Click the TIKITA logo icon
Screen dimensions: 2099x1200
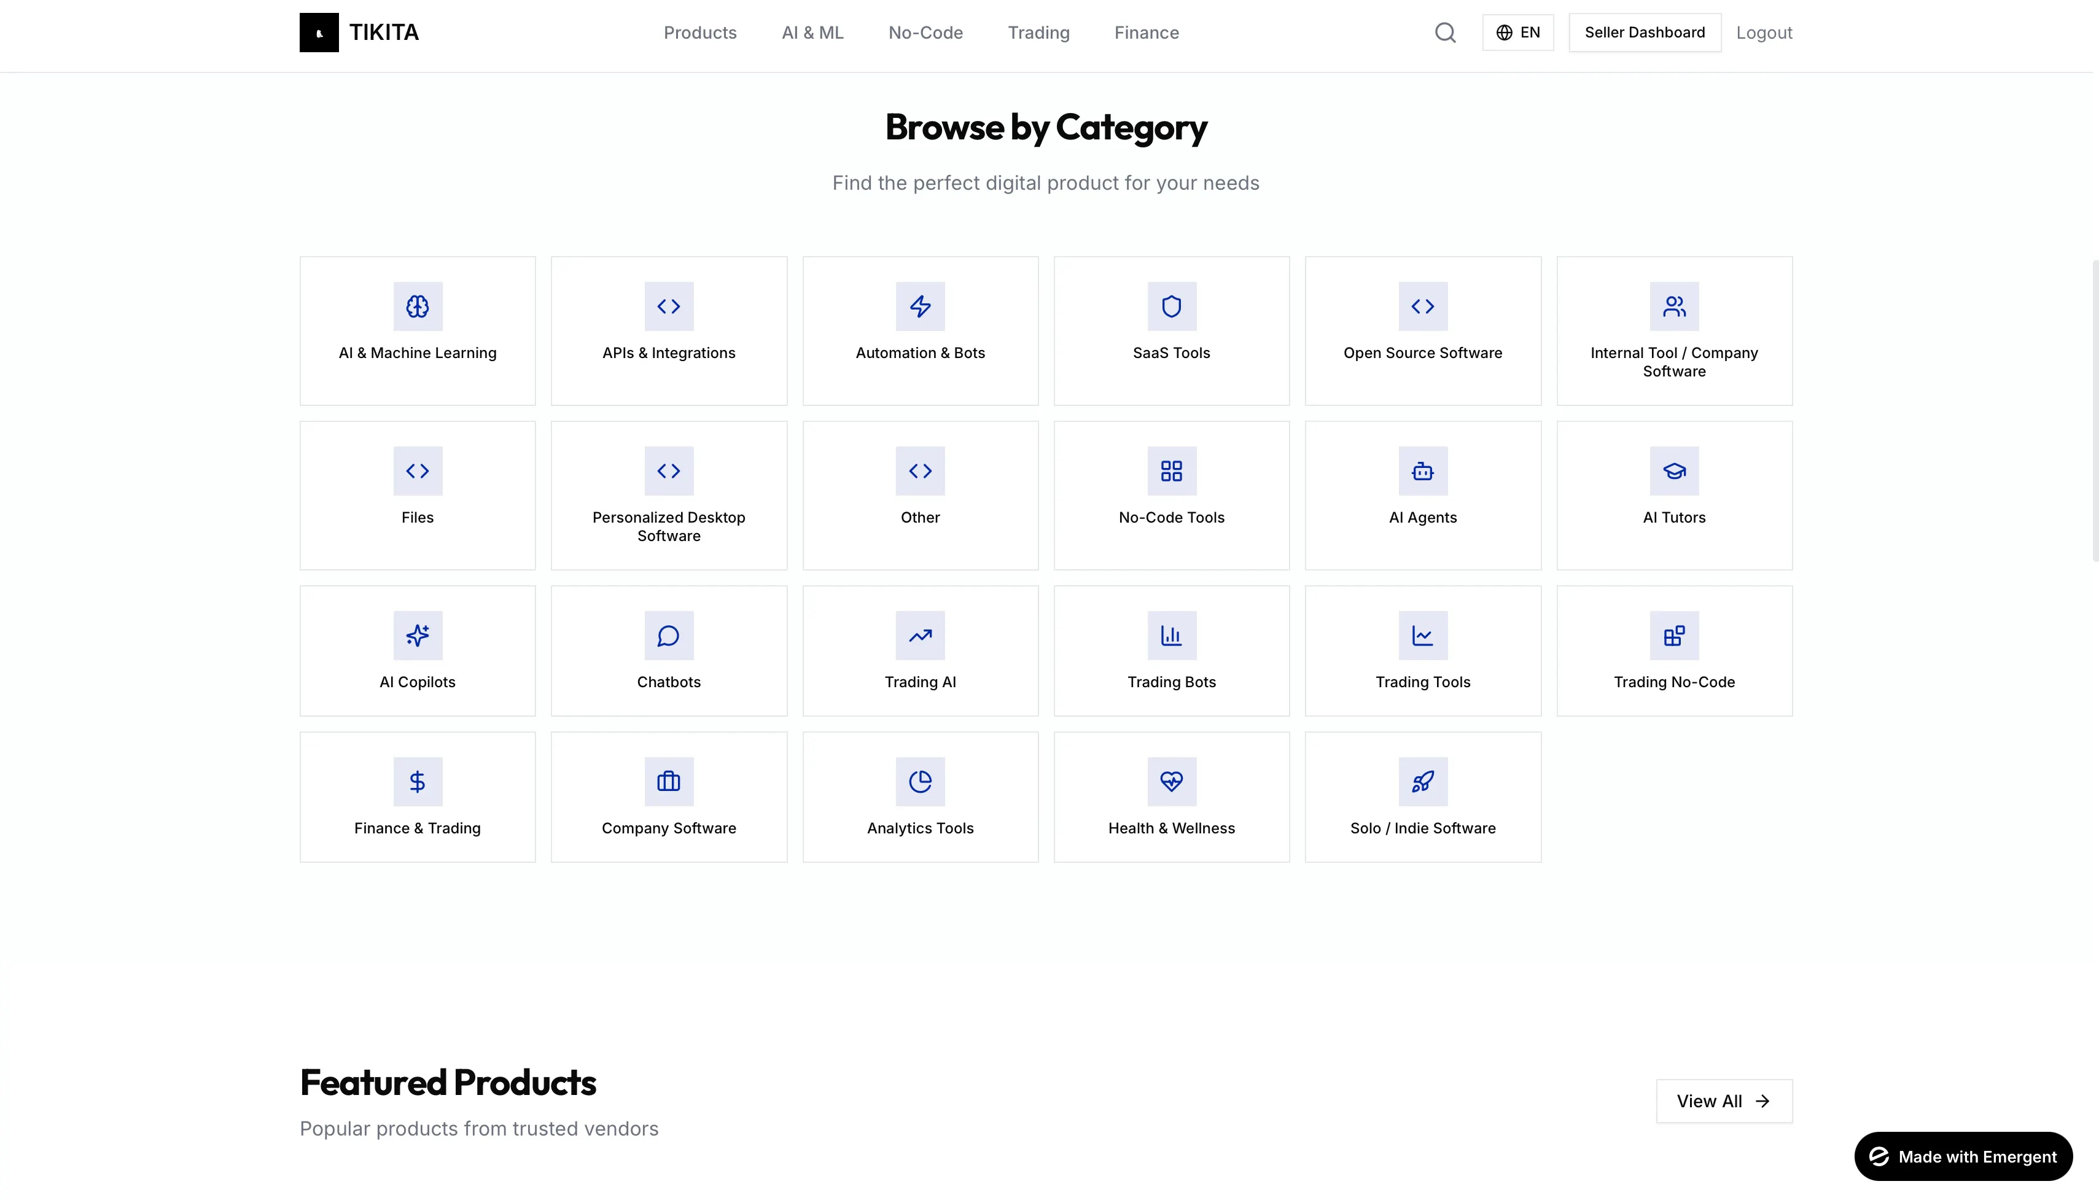click(319, 32)
